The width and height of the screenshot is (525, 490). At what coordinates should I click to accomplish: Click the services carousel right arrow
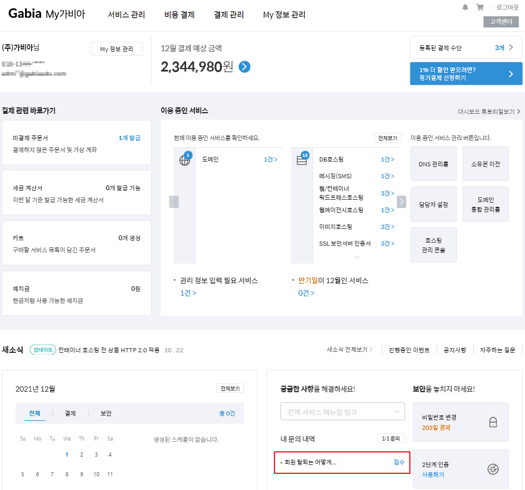tap(402, 201)
